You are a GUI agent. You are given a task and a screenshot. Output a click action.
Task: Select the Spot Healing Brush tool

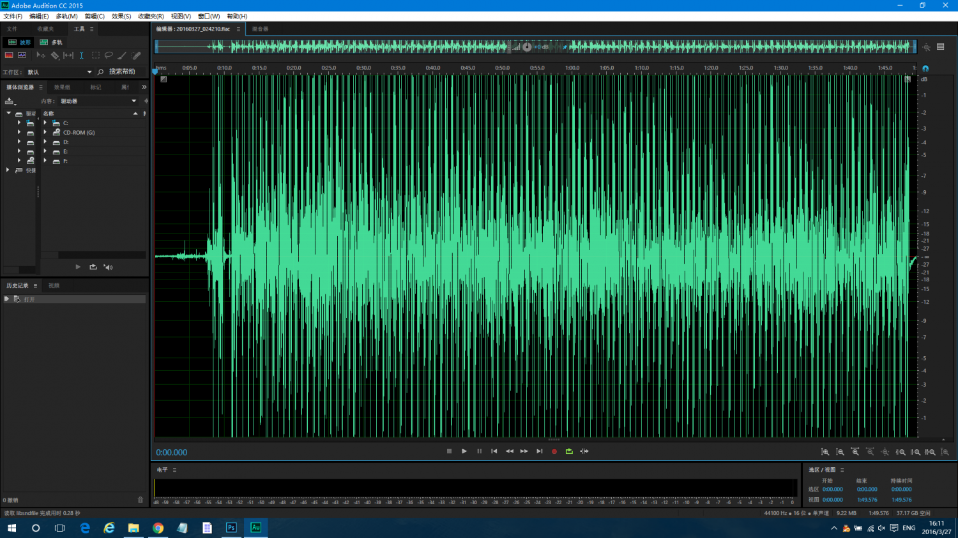pyautogui.click(x=136, y=56)
